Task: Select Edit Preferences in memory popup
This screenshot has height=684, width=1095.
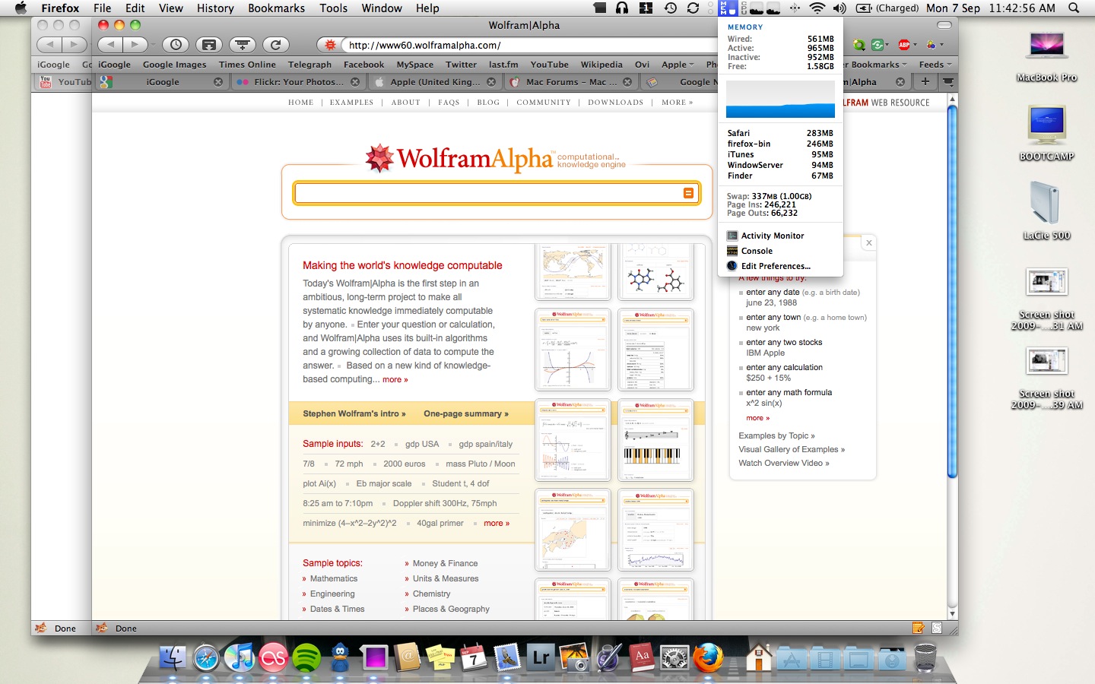Action: point(775,266)
